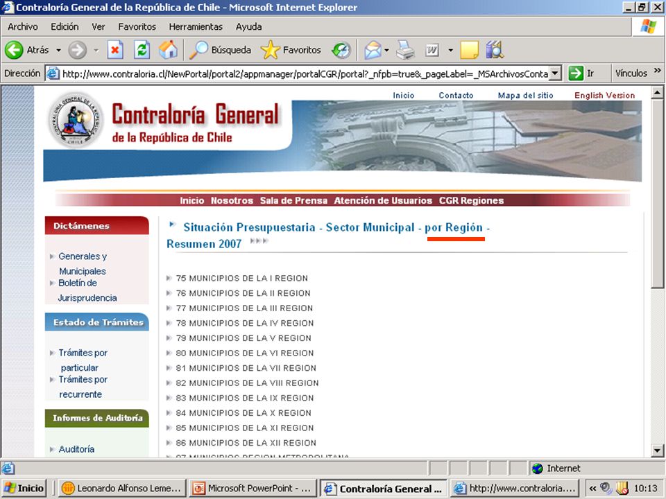The width and height of the screenshot is (666, 499).
Task: Open the Ver menu
Action: [98, 27]
